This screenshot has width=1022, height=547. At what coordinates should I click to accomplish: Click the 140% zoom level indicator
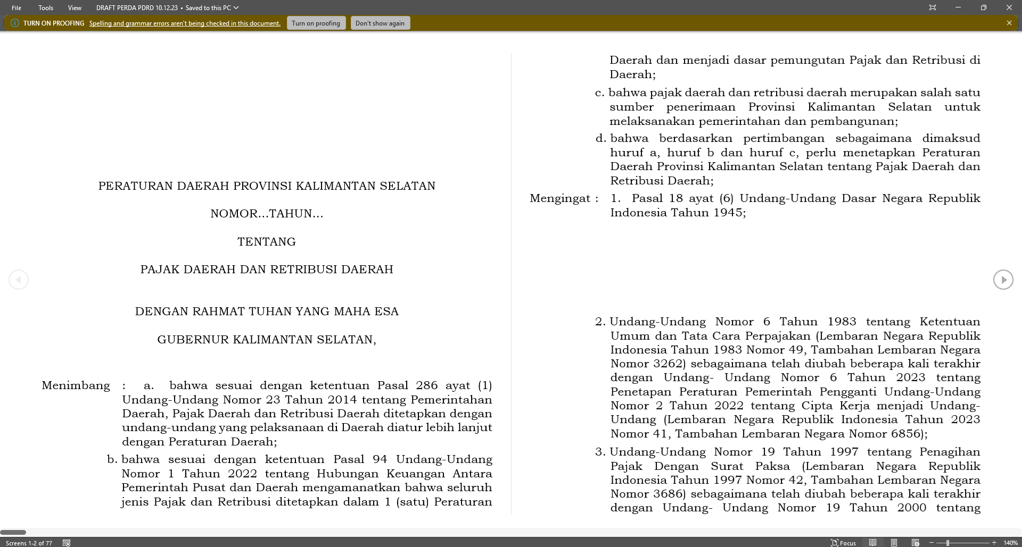[x=1010, y=543]
